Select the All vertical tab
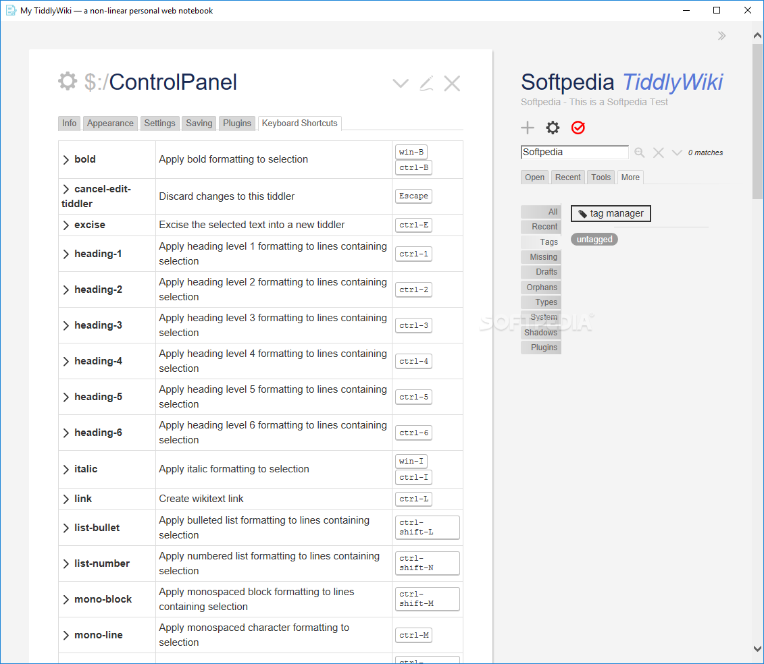This screenshot has width=764, height=664. click(x=541, y=212)
